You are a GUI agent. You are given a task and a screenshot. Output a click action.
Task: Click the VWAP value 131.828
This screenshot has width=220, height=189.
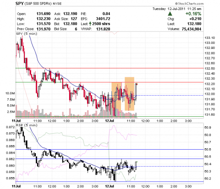pyautogui.click(x=103, y=29)
